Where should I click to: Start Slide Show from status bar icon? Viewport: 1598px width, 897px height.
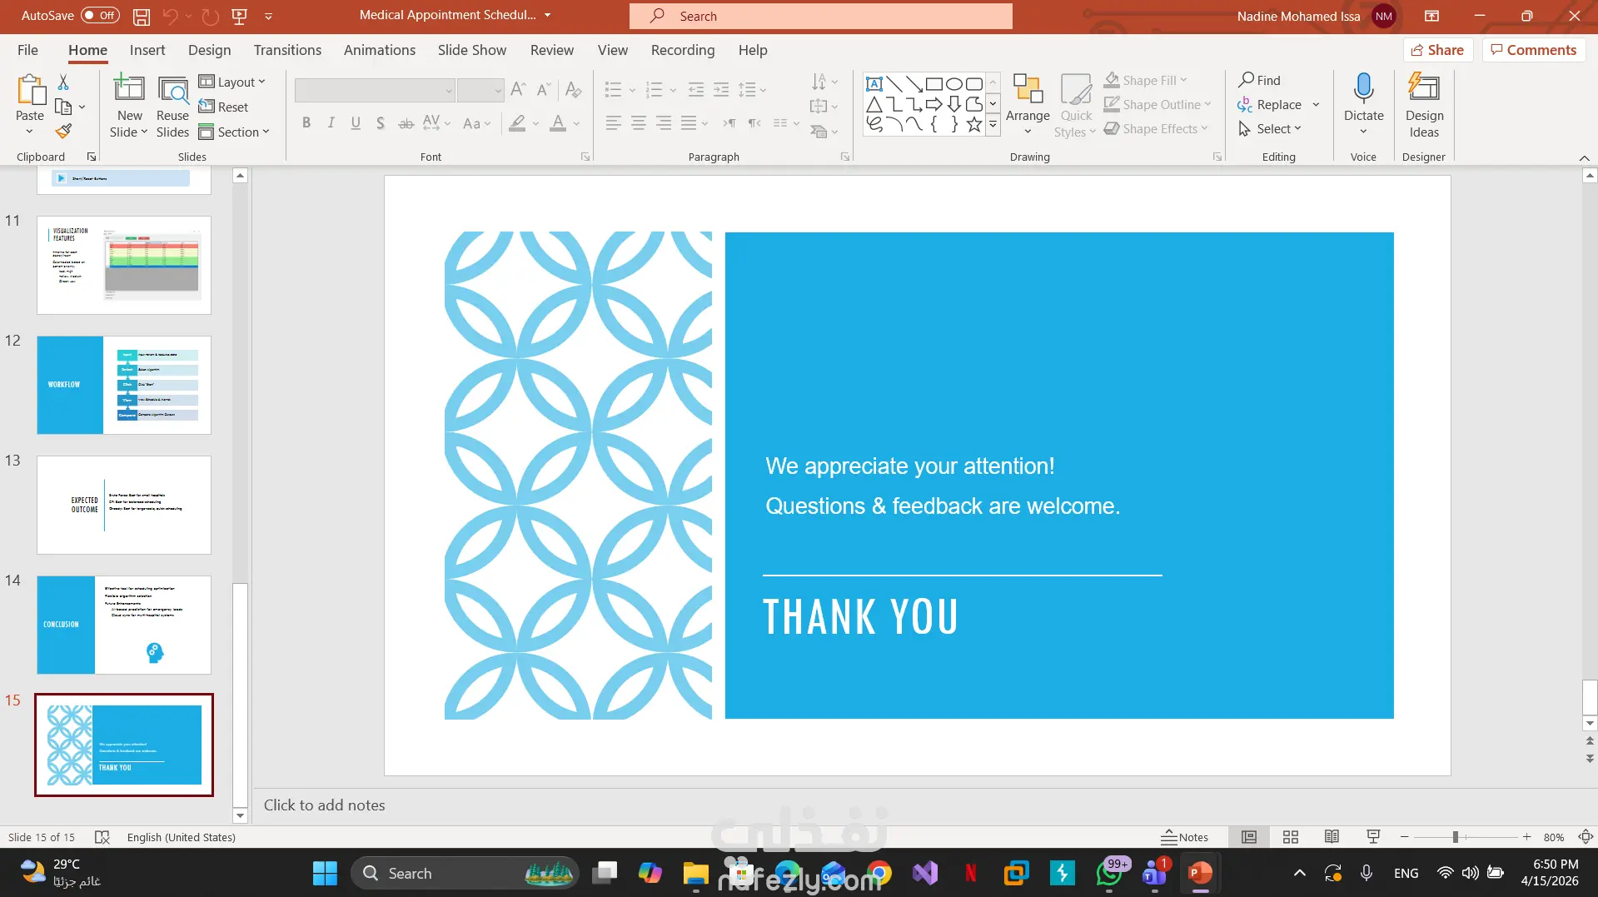click(x=1373, y=837)
